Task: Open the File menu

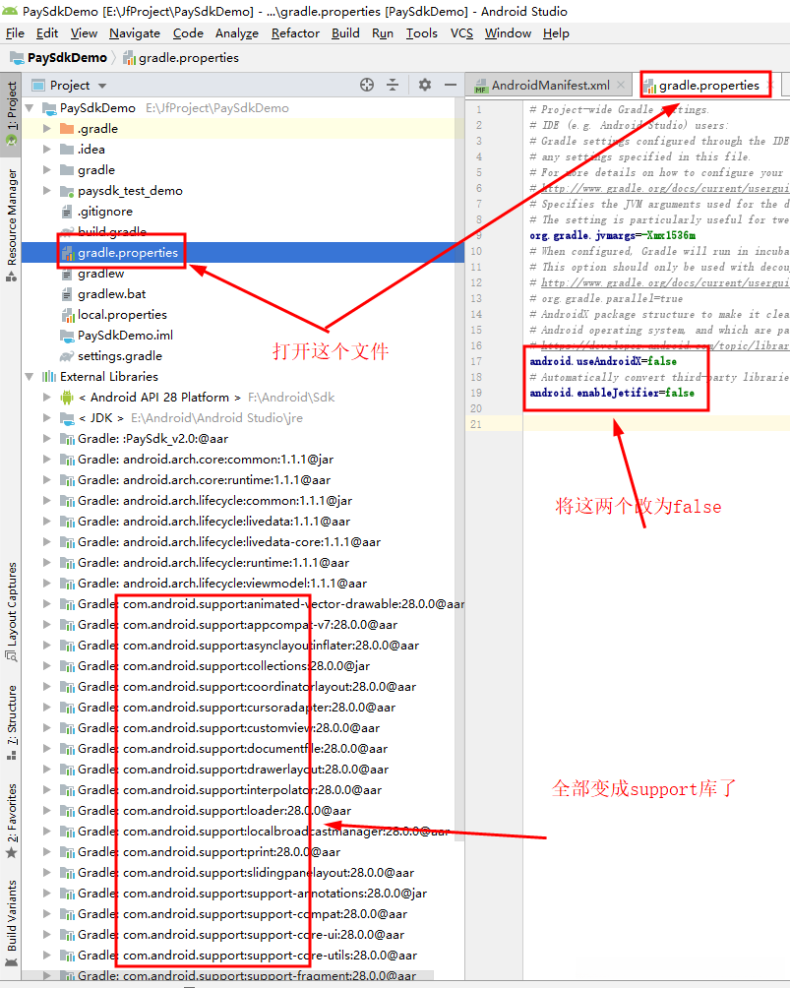Action: click(15, 32)
